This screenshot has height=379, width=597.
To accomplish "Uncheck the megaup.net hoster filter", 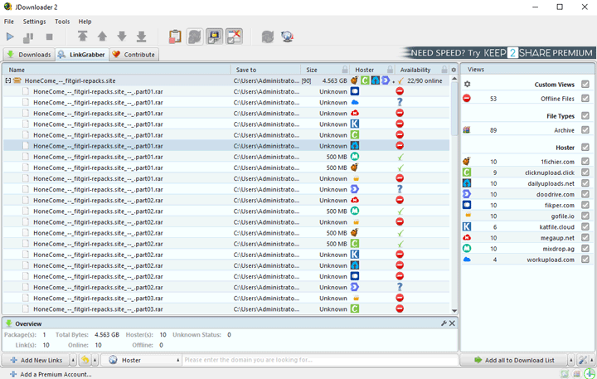I will (x=585, y=237).
